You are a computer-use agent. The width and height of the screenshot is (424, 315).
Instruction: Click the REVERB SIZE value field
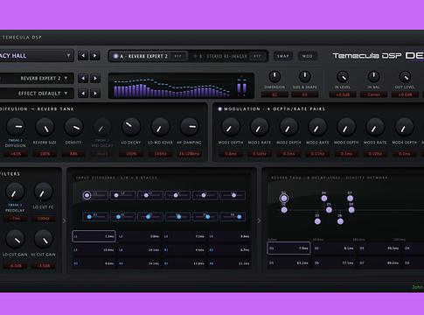tap(45, 154)
